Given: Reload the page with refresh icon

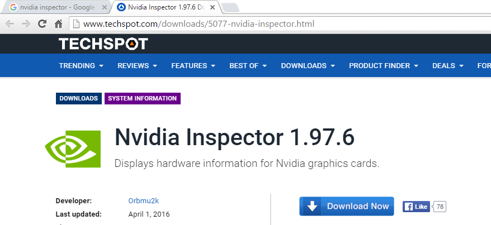Looking at the screenshot, I should (42, 24).
